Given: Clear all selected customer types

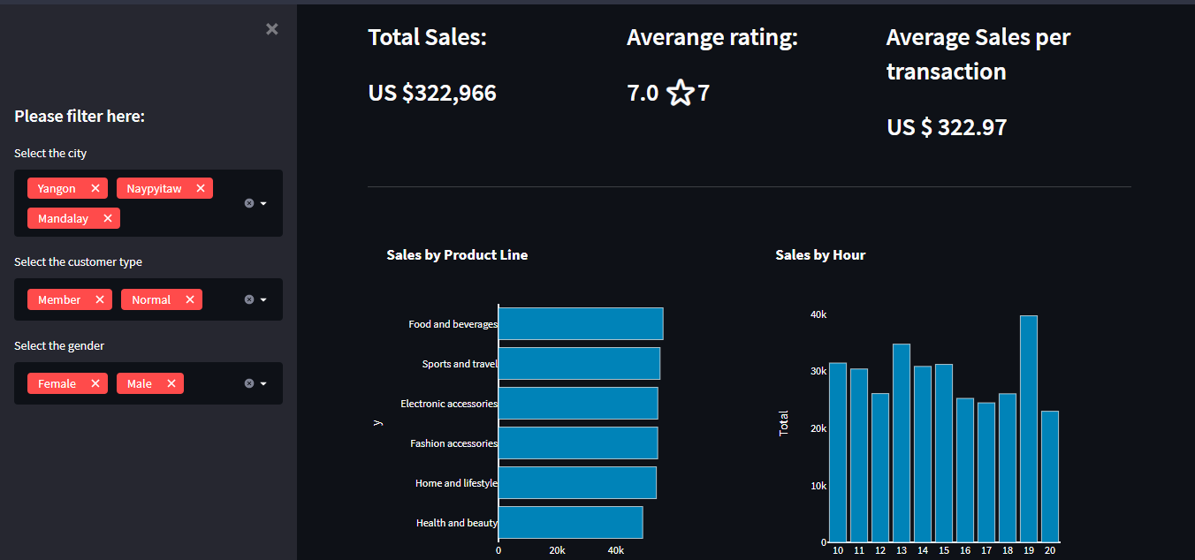Looking at the screenshot, I should pos(249,299).
